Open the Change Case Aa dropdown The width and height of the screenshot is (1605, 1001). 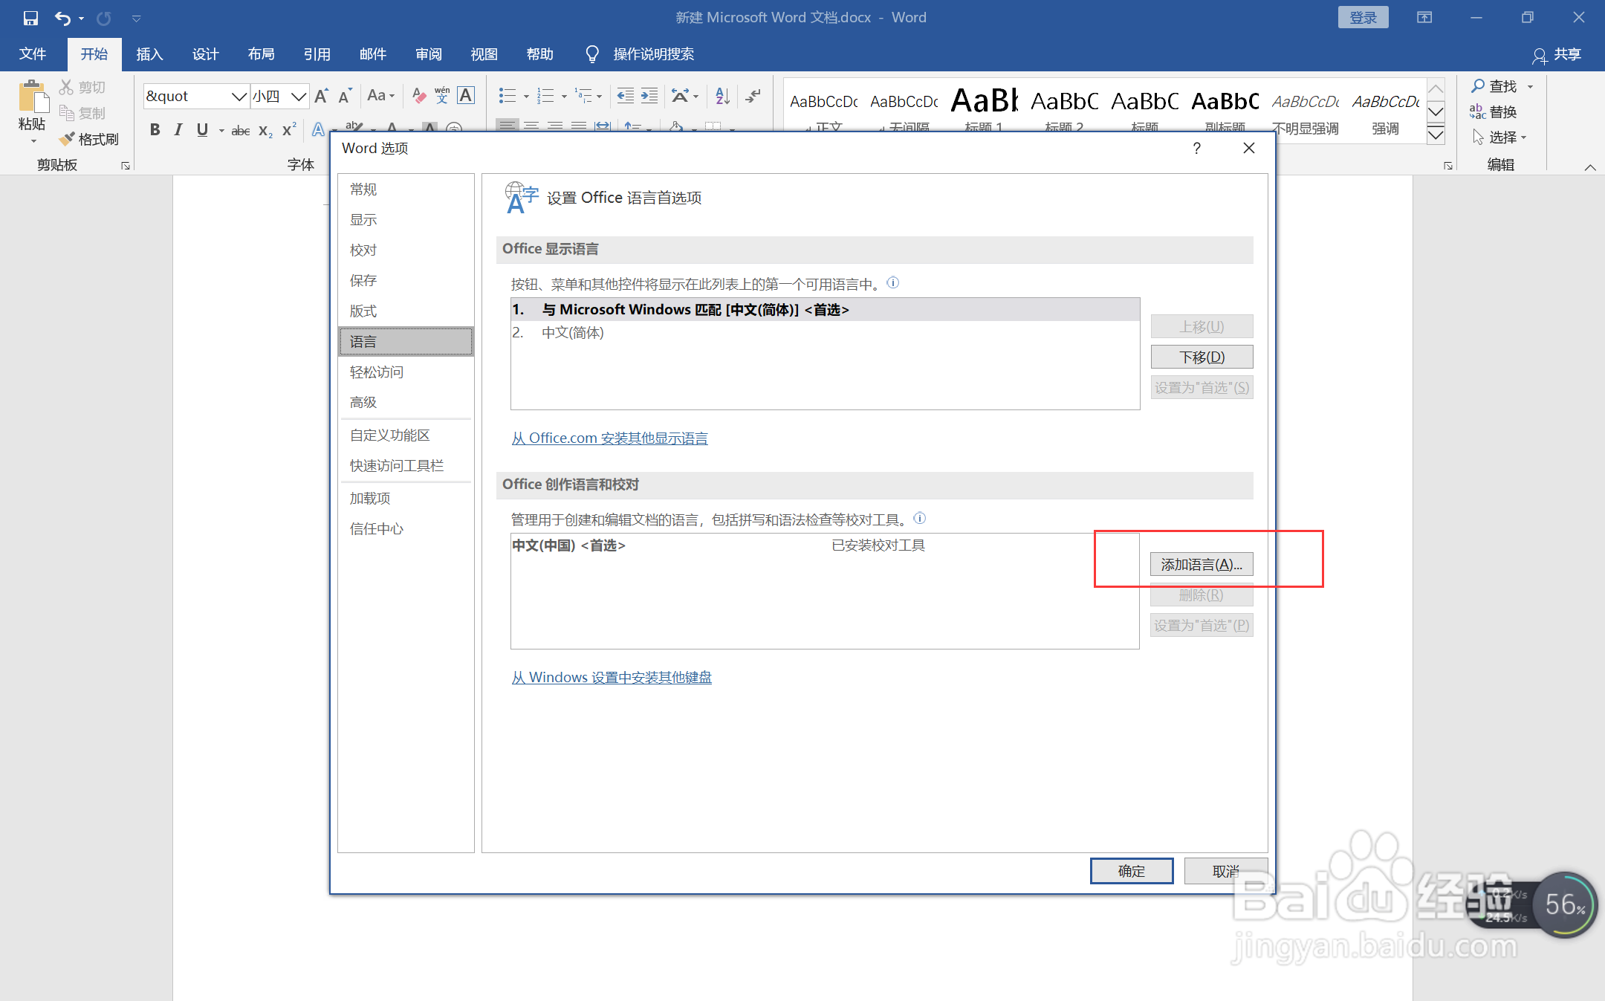tap(381, 96)
